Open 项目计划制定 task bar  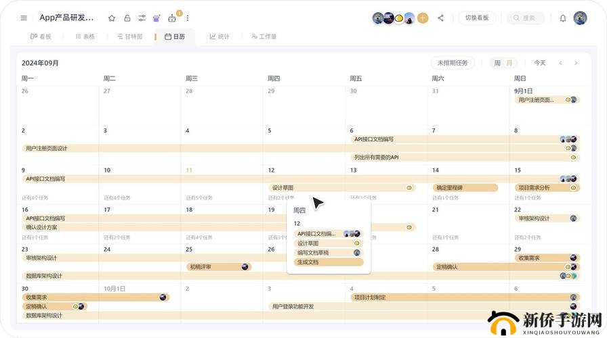465,297
